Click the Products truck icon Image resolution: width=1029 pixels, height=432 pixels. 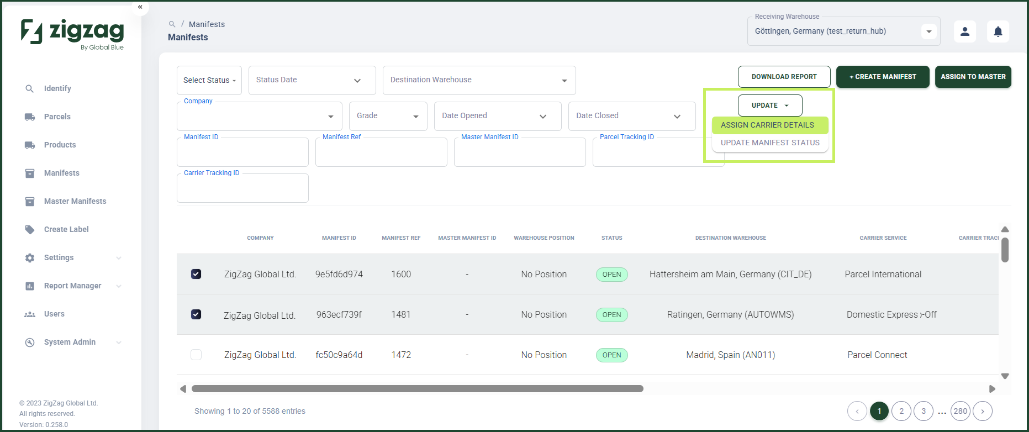point(30,145)
